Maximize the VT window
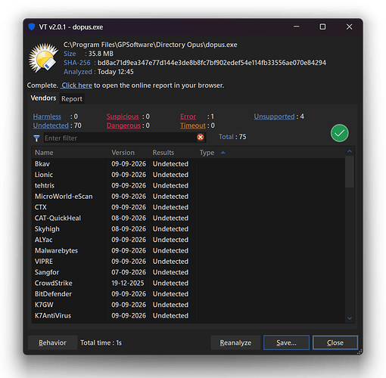 coord(322,26)
